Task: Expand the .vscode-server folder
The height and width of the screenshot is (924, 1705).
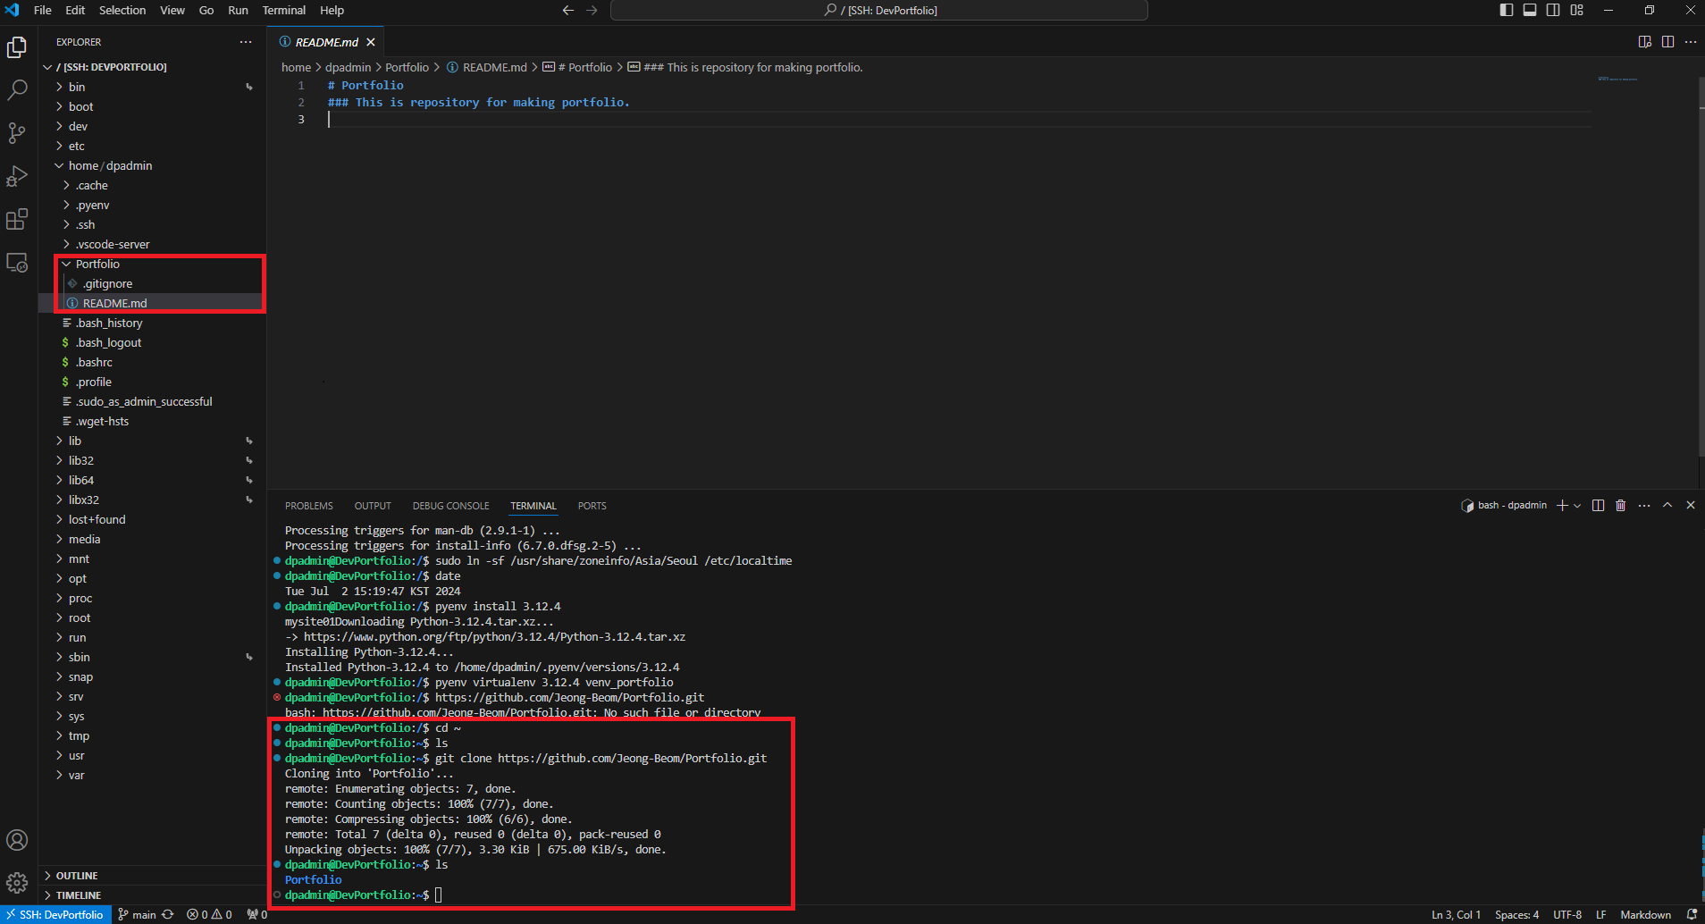Action: point(152,244)
